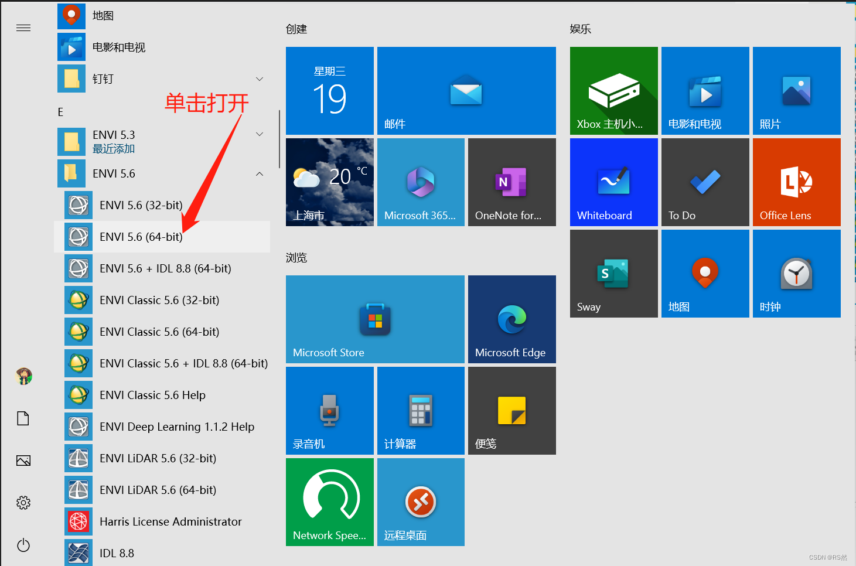
Task: Launch ENVI 5.6 (64-bit)
Action: pyautogui.click(x=162, y=237)
